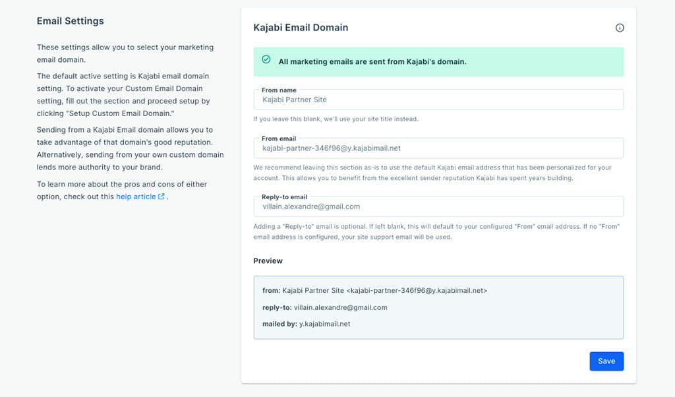Select the Preview box content

438,307
